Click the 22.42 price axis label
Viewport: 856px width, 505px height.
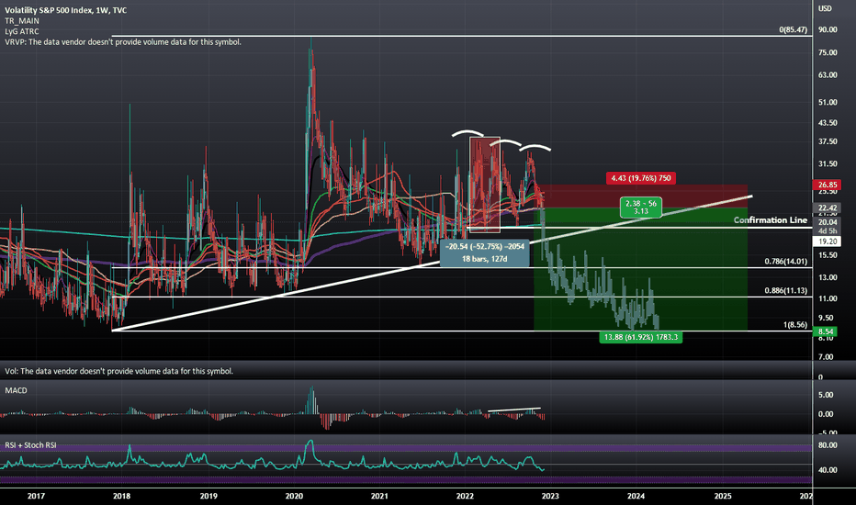tap(827, 208)
